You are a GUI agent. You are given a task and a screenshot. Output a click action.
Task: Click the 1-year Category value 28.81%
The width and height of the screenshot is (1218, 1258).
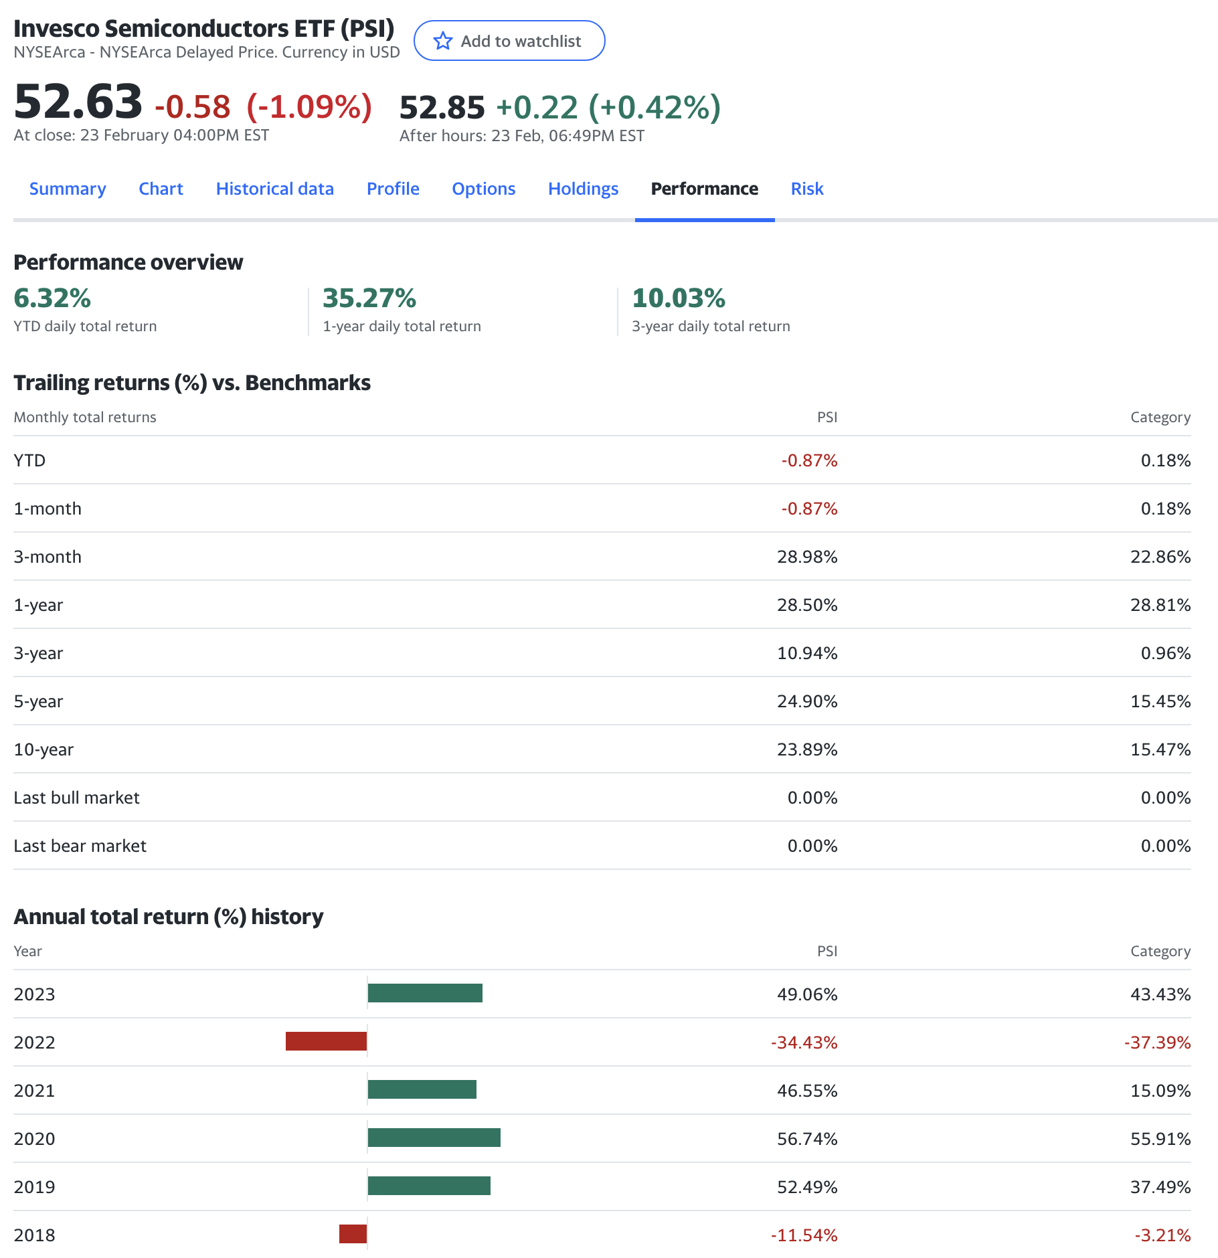(1160, 605)
